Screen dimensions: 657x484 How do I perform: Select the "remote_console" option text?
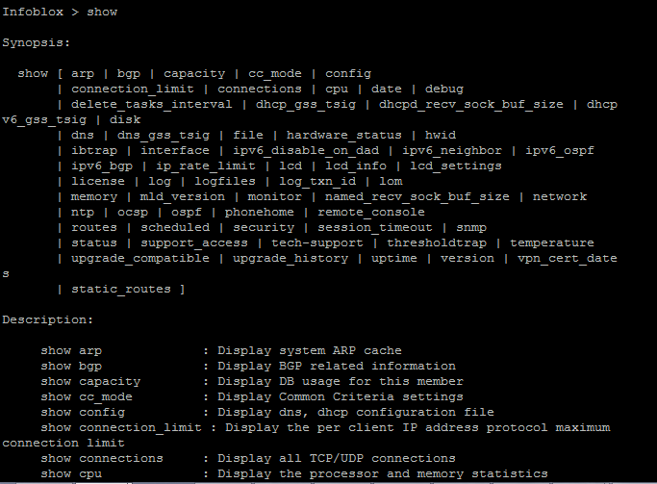[x=371, y=212]
